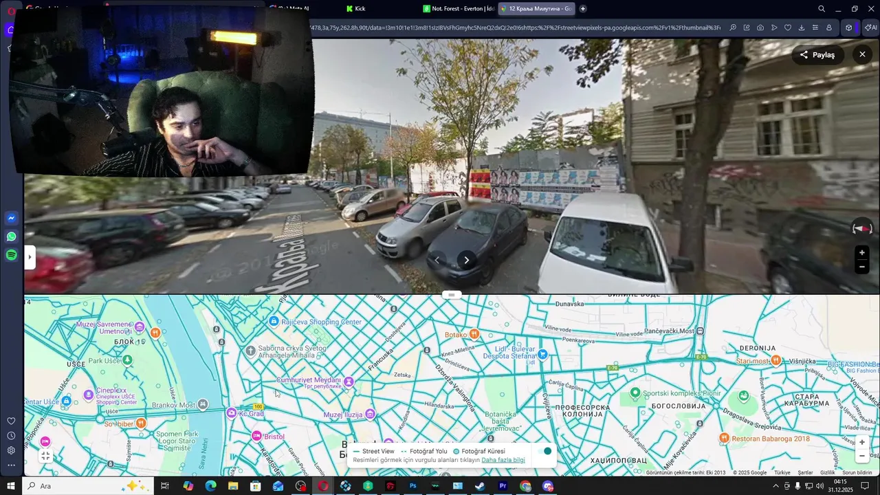This screenshot has height=495, width=880.
Task: Click the snapshot camera icon
Action: coord(760,27)
